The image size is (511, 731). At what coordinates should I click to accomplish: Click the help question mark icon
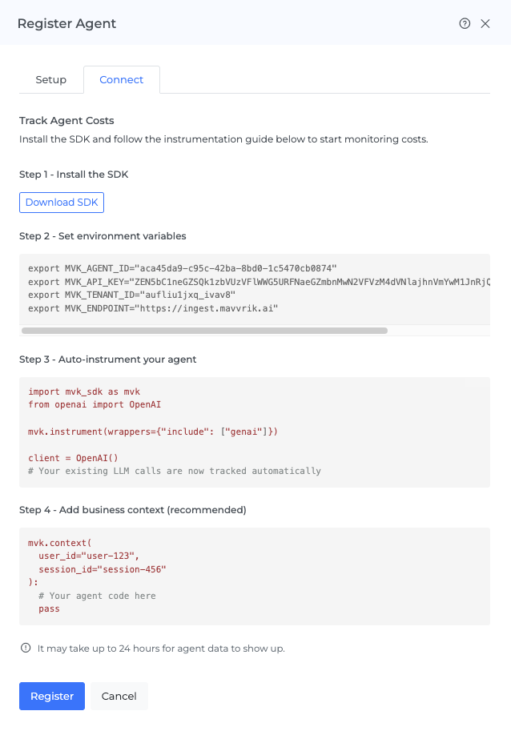(465, 24)
